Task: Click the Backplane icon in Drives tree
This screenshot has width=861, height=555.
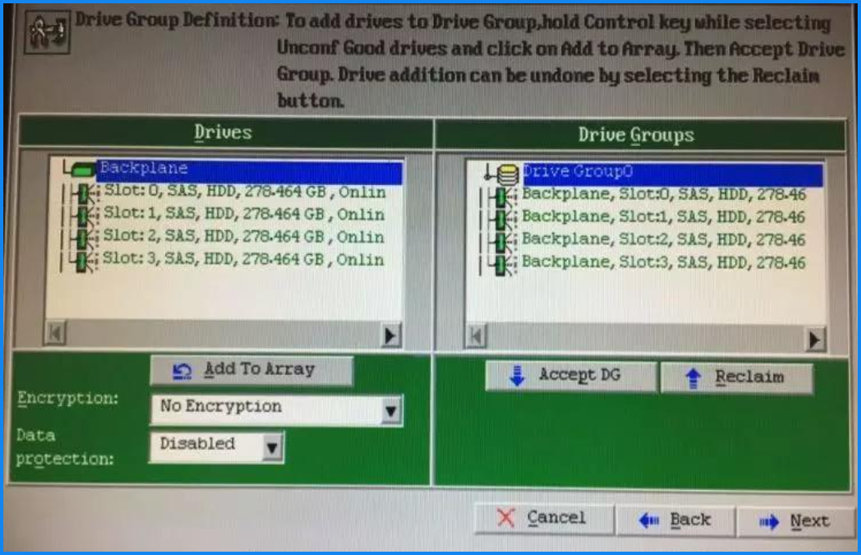Action: (x=82, y=172)
